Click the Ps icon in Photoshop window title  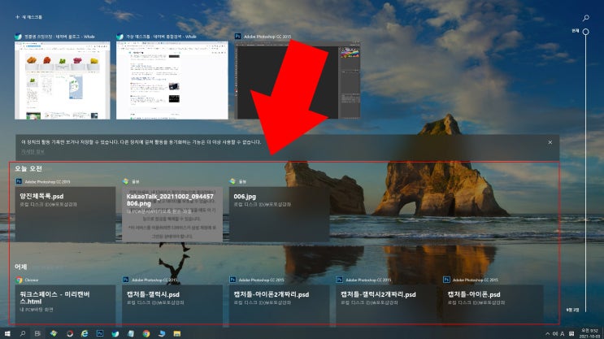[238, 37]
